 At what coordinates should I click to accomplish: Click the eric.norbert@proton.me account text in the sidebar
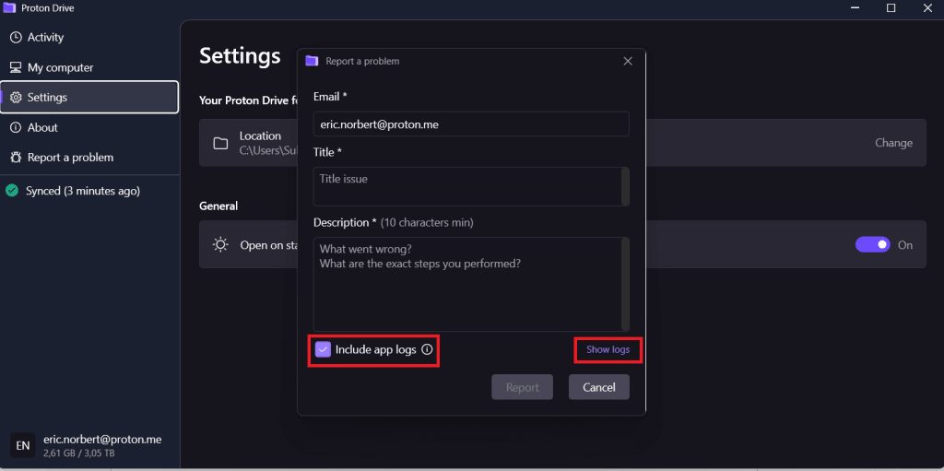point(102,440)
